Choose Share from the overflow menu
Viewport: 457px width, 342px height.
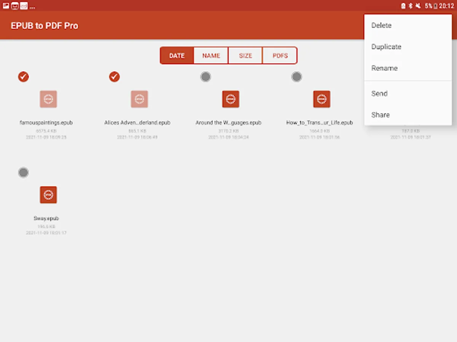(408, 115)
